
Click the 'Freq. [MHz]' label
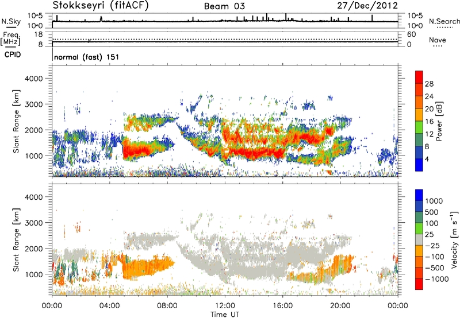10,38
